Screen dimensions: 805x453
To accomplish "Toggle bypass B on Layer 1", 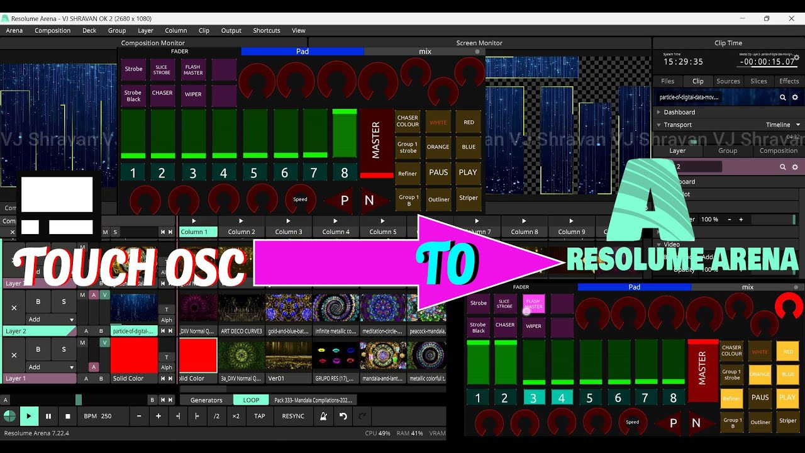I will point(38,349).
